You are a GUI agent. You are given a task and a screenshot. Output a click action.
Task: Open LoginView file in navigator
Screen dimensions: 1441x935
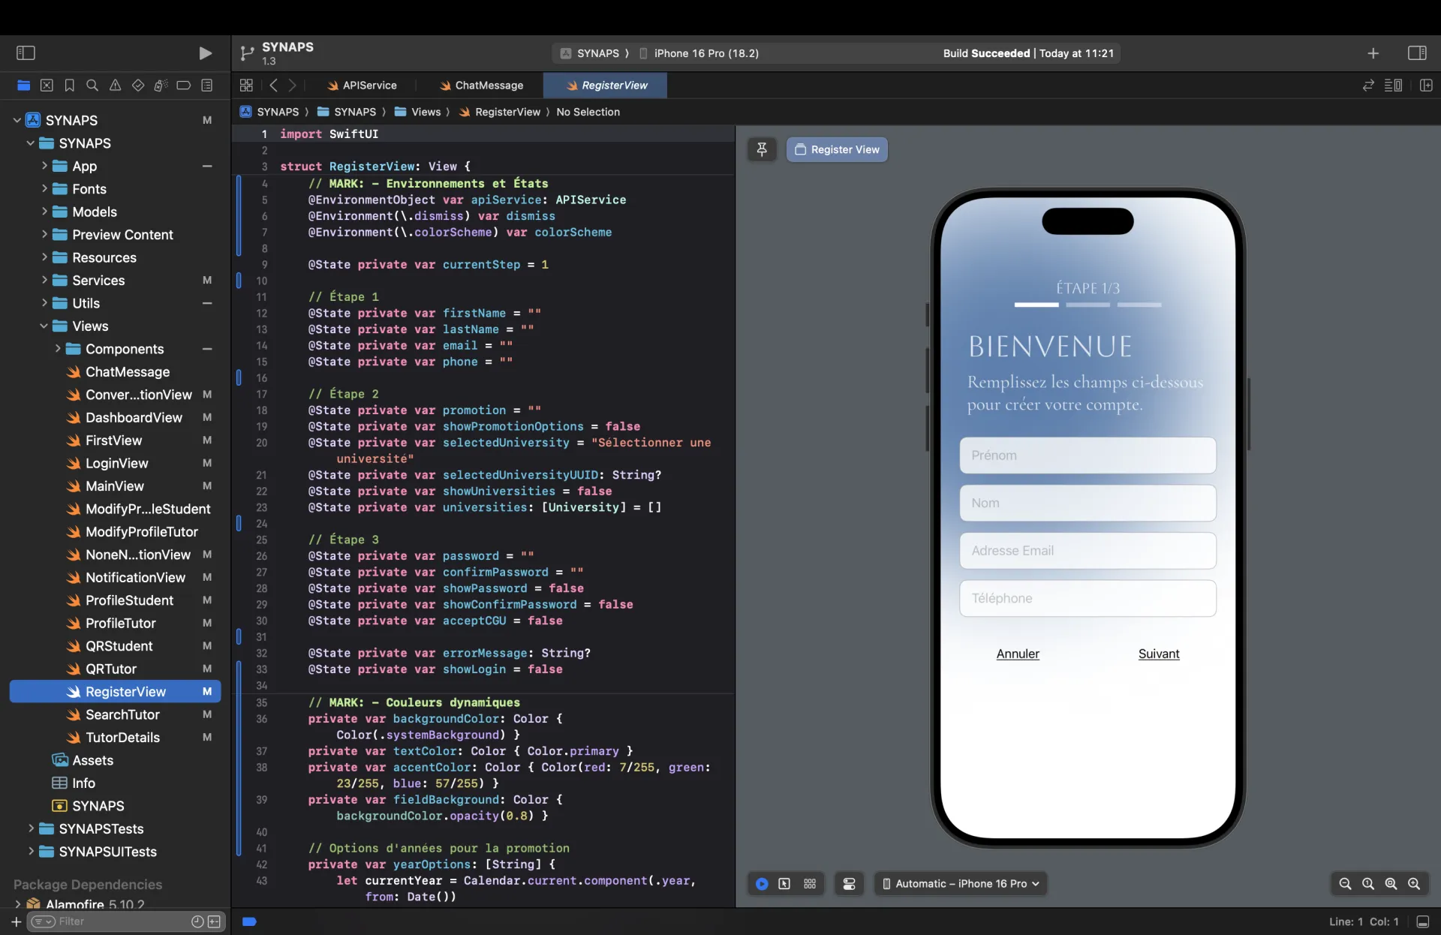coord(116,463)
